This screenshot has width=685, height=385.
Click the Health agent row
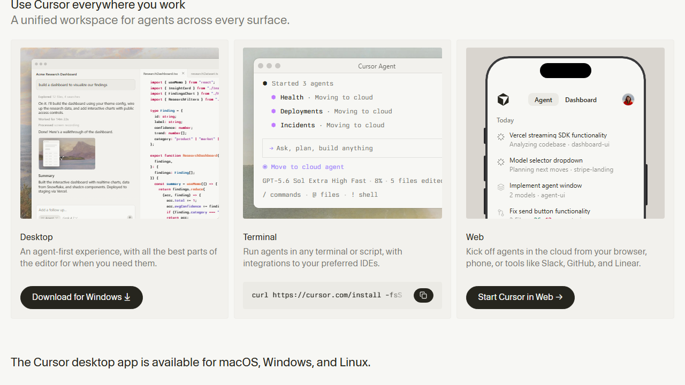pos(322,97)
